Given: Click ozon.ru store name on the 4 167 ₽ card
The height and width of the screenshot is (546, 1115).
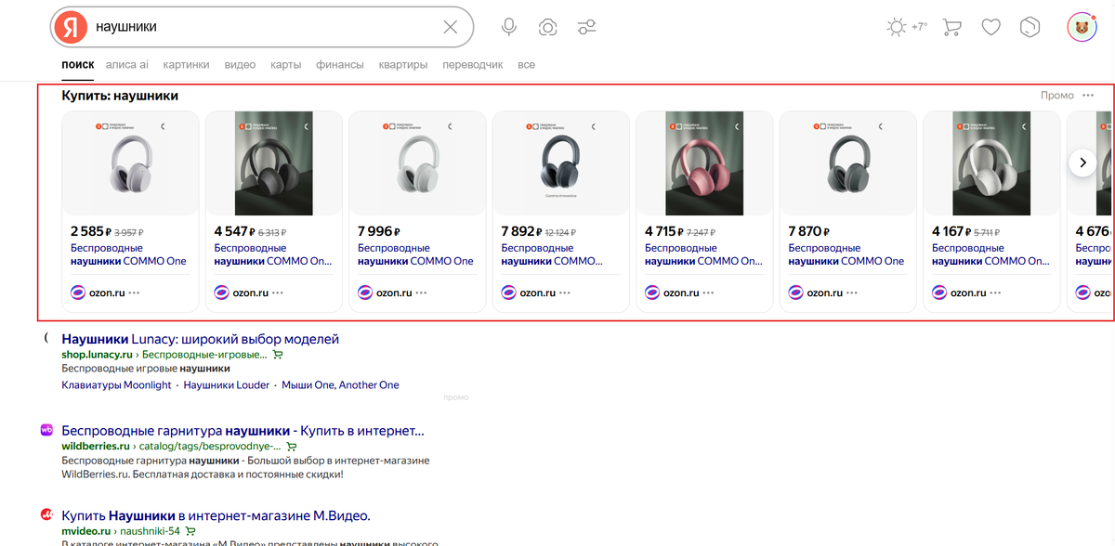Looking at the screenshot, I should pos(968,292).
